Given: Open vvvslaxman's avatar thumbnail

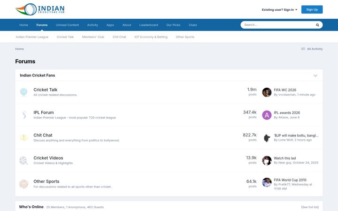Looking at the screenshot, I should [267, 92].
